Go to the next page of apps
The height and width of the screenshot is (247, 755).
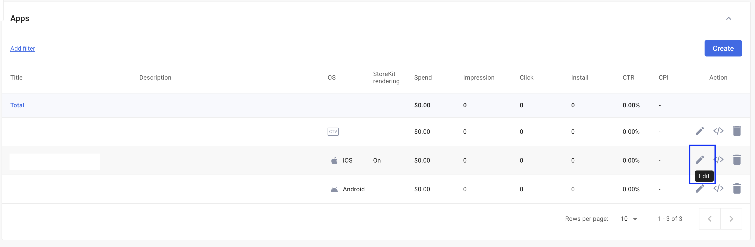tap(731, 219)
